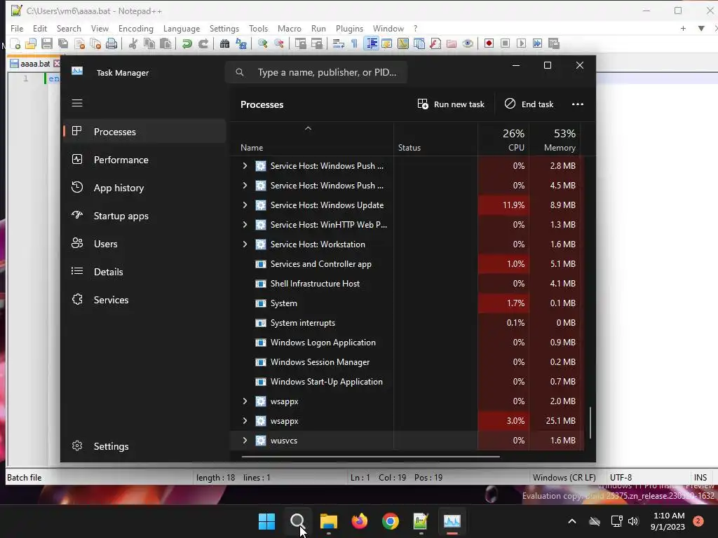The height and width of the screenshot is (538, 718).
Task: Open Details page in Task Manager
Action: click(x=143, y=272)
